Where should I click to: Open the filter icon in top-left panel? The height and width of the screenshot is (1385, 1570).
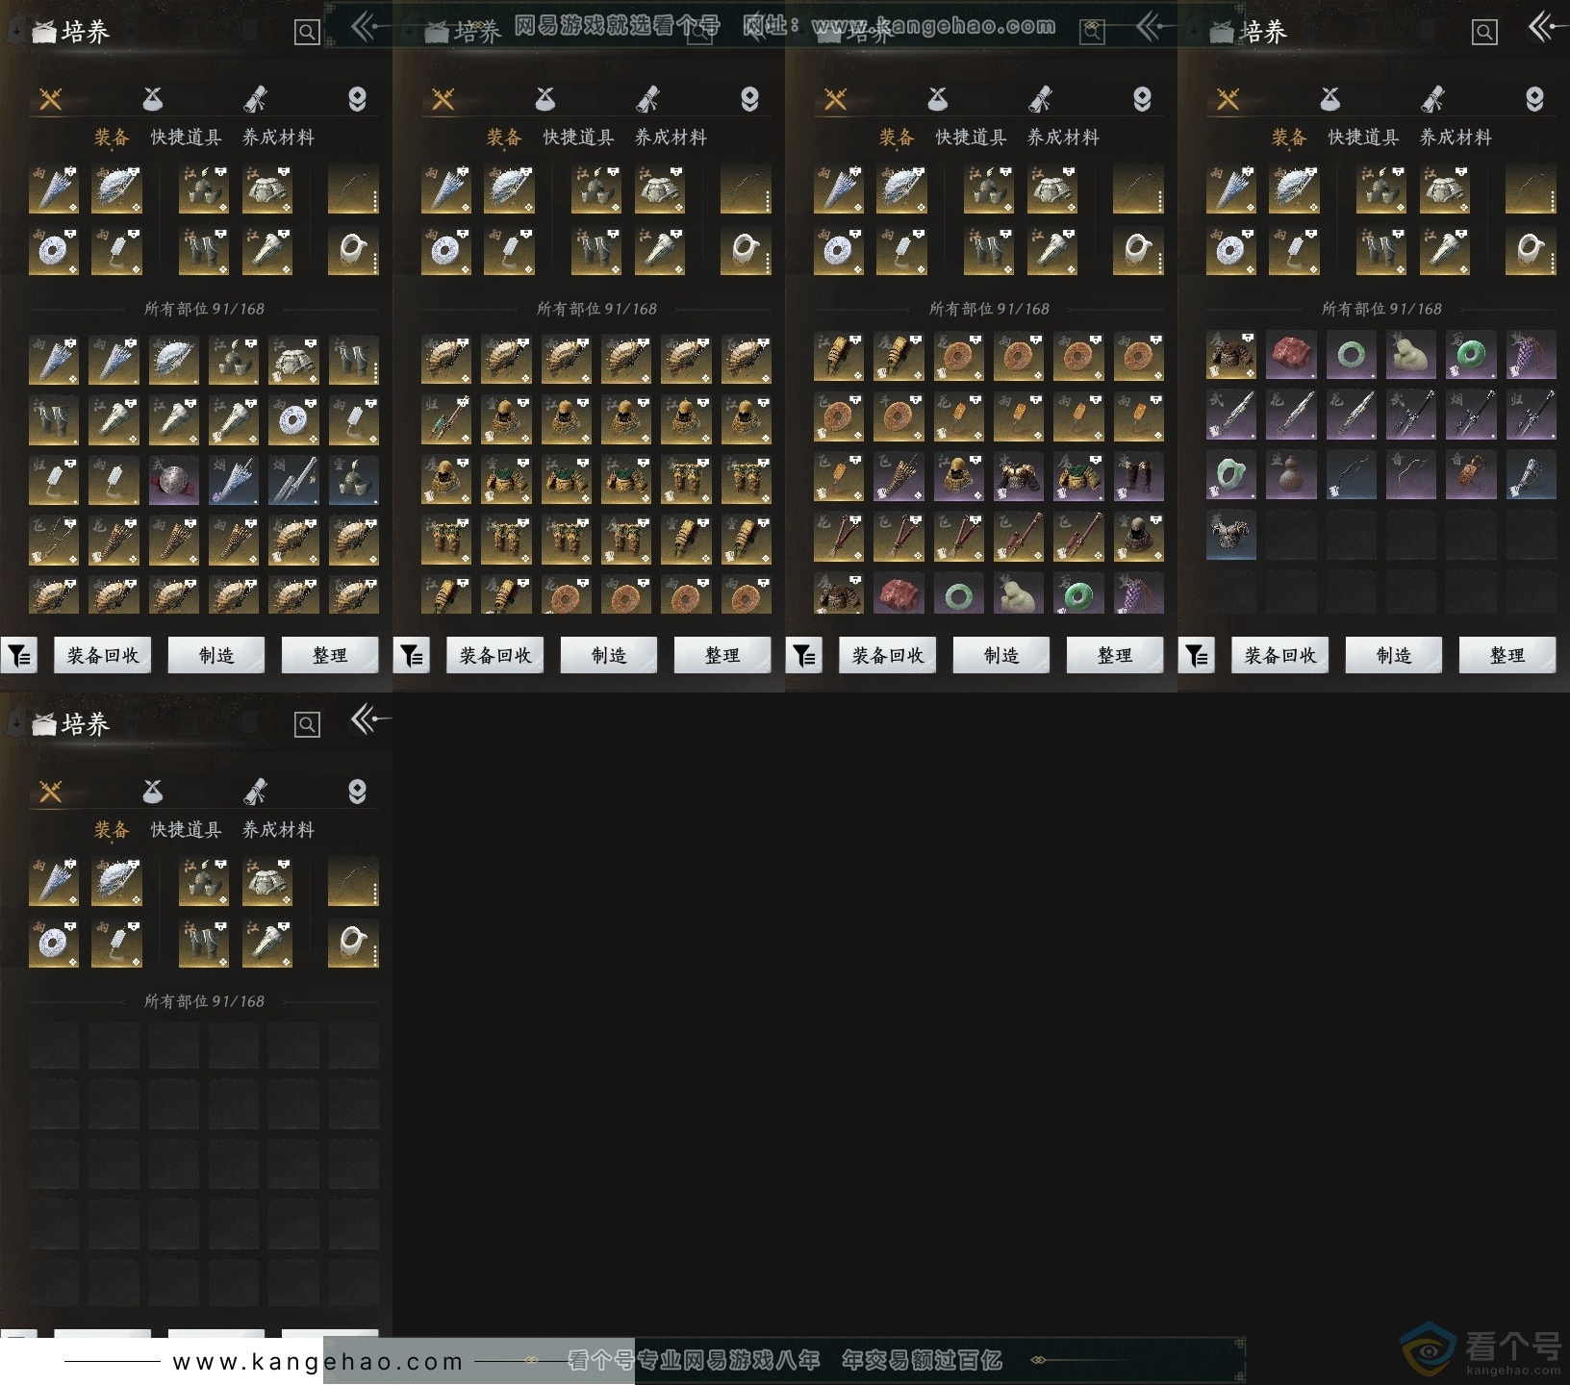(x=19, y=655)
